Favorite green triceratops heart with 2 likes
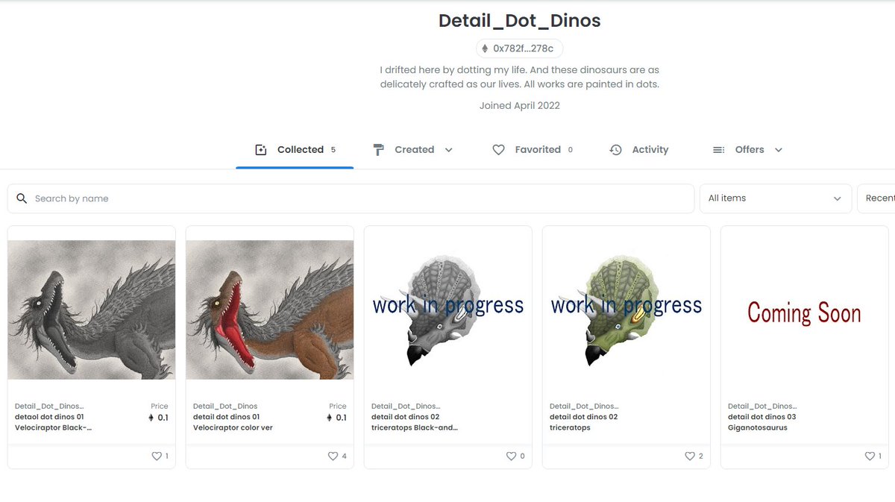Viewport: 895px width, 502px height. click(690, 456)
